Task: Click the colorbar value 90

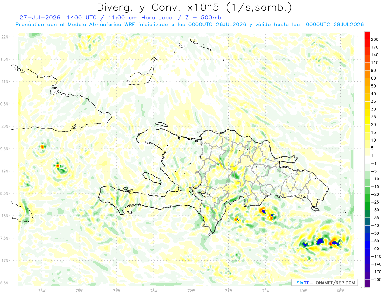Action: (x=374, y=70)
